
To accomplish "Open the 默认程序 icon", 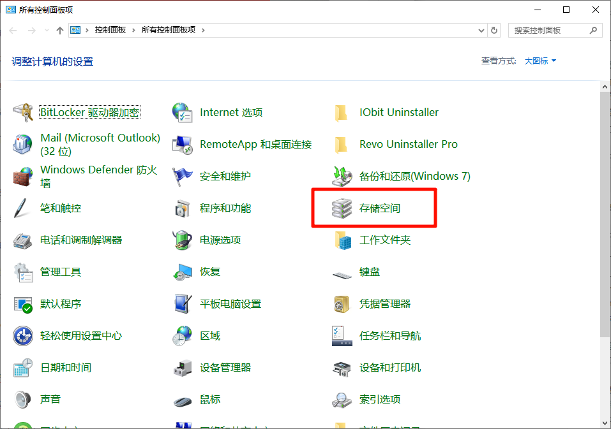I will point(23,304).
